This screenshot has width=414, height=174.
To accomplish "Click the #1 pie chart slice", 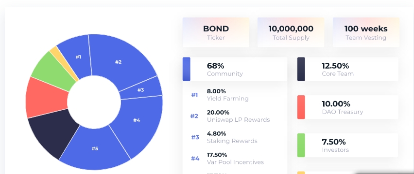I will coord(77,58).
